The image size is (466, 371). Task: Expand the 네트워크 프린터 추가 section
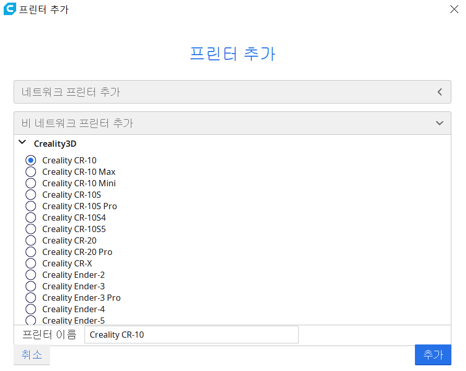232,92
